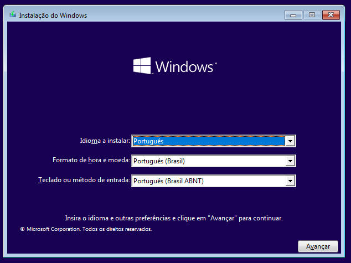Click the Avançar button to continue
This screenshot has width=351, height=263.
coord(318,246)
